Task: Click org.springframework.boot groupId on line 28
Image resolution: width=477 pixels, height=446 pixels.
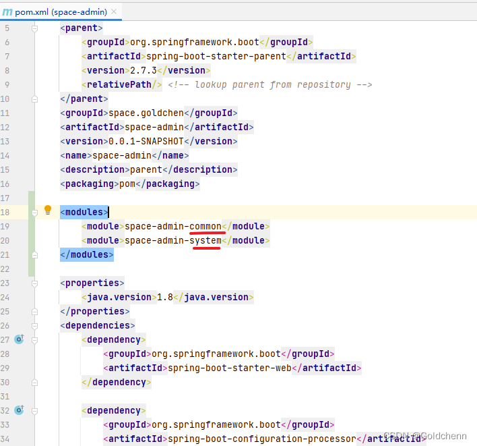Action: click(x=216, y=354)
